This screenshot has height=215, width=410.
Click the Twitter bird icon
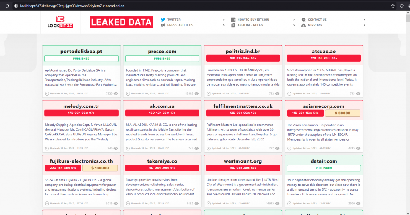coord(163,20)
